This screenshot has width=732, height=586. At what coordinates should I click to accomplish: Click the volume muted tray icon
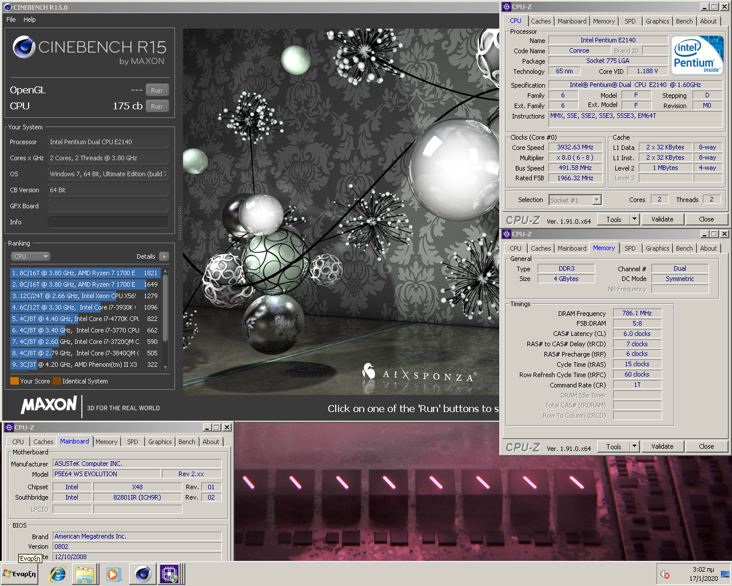pos(665,574)
